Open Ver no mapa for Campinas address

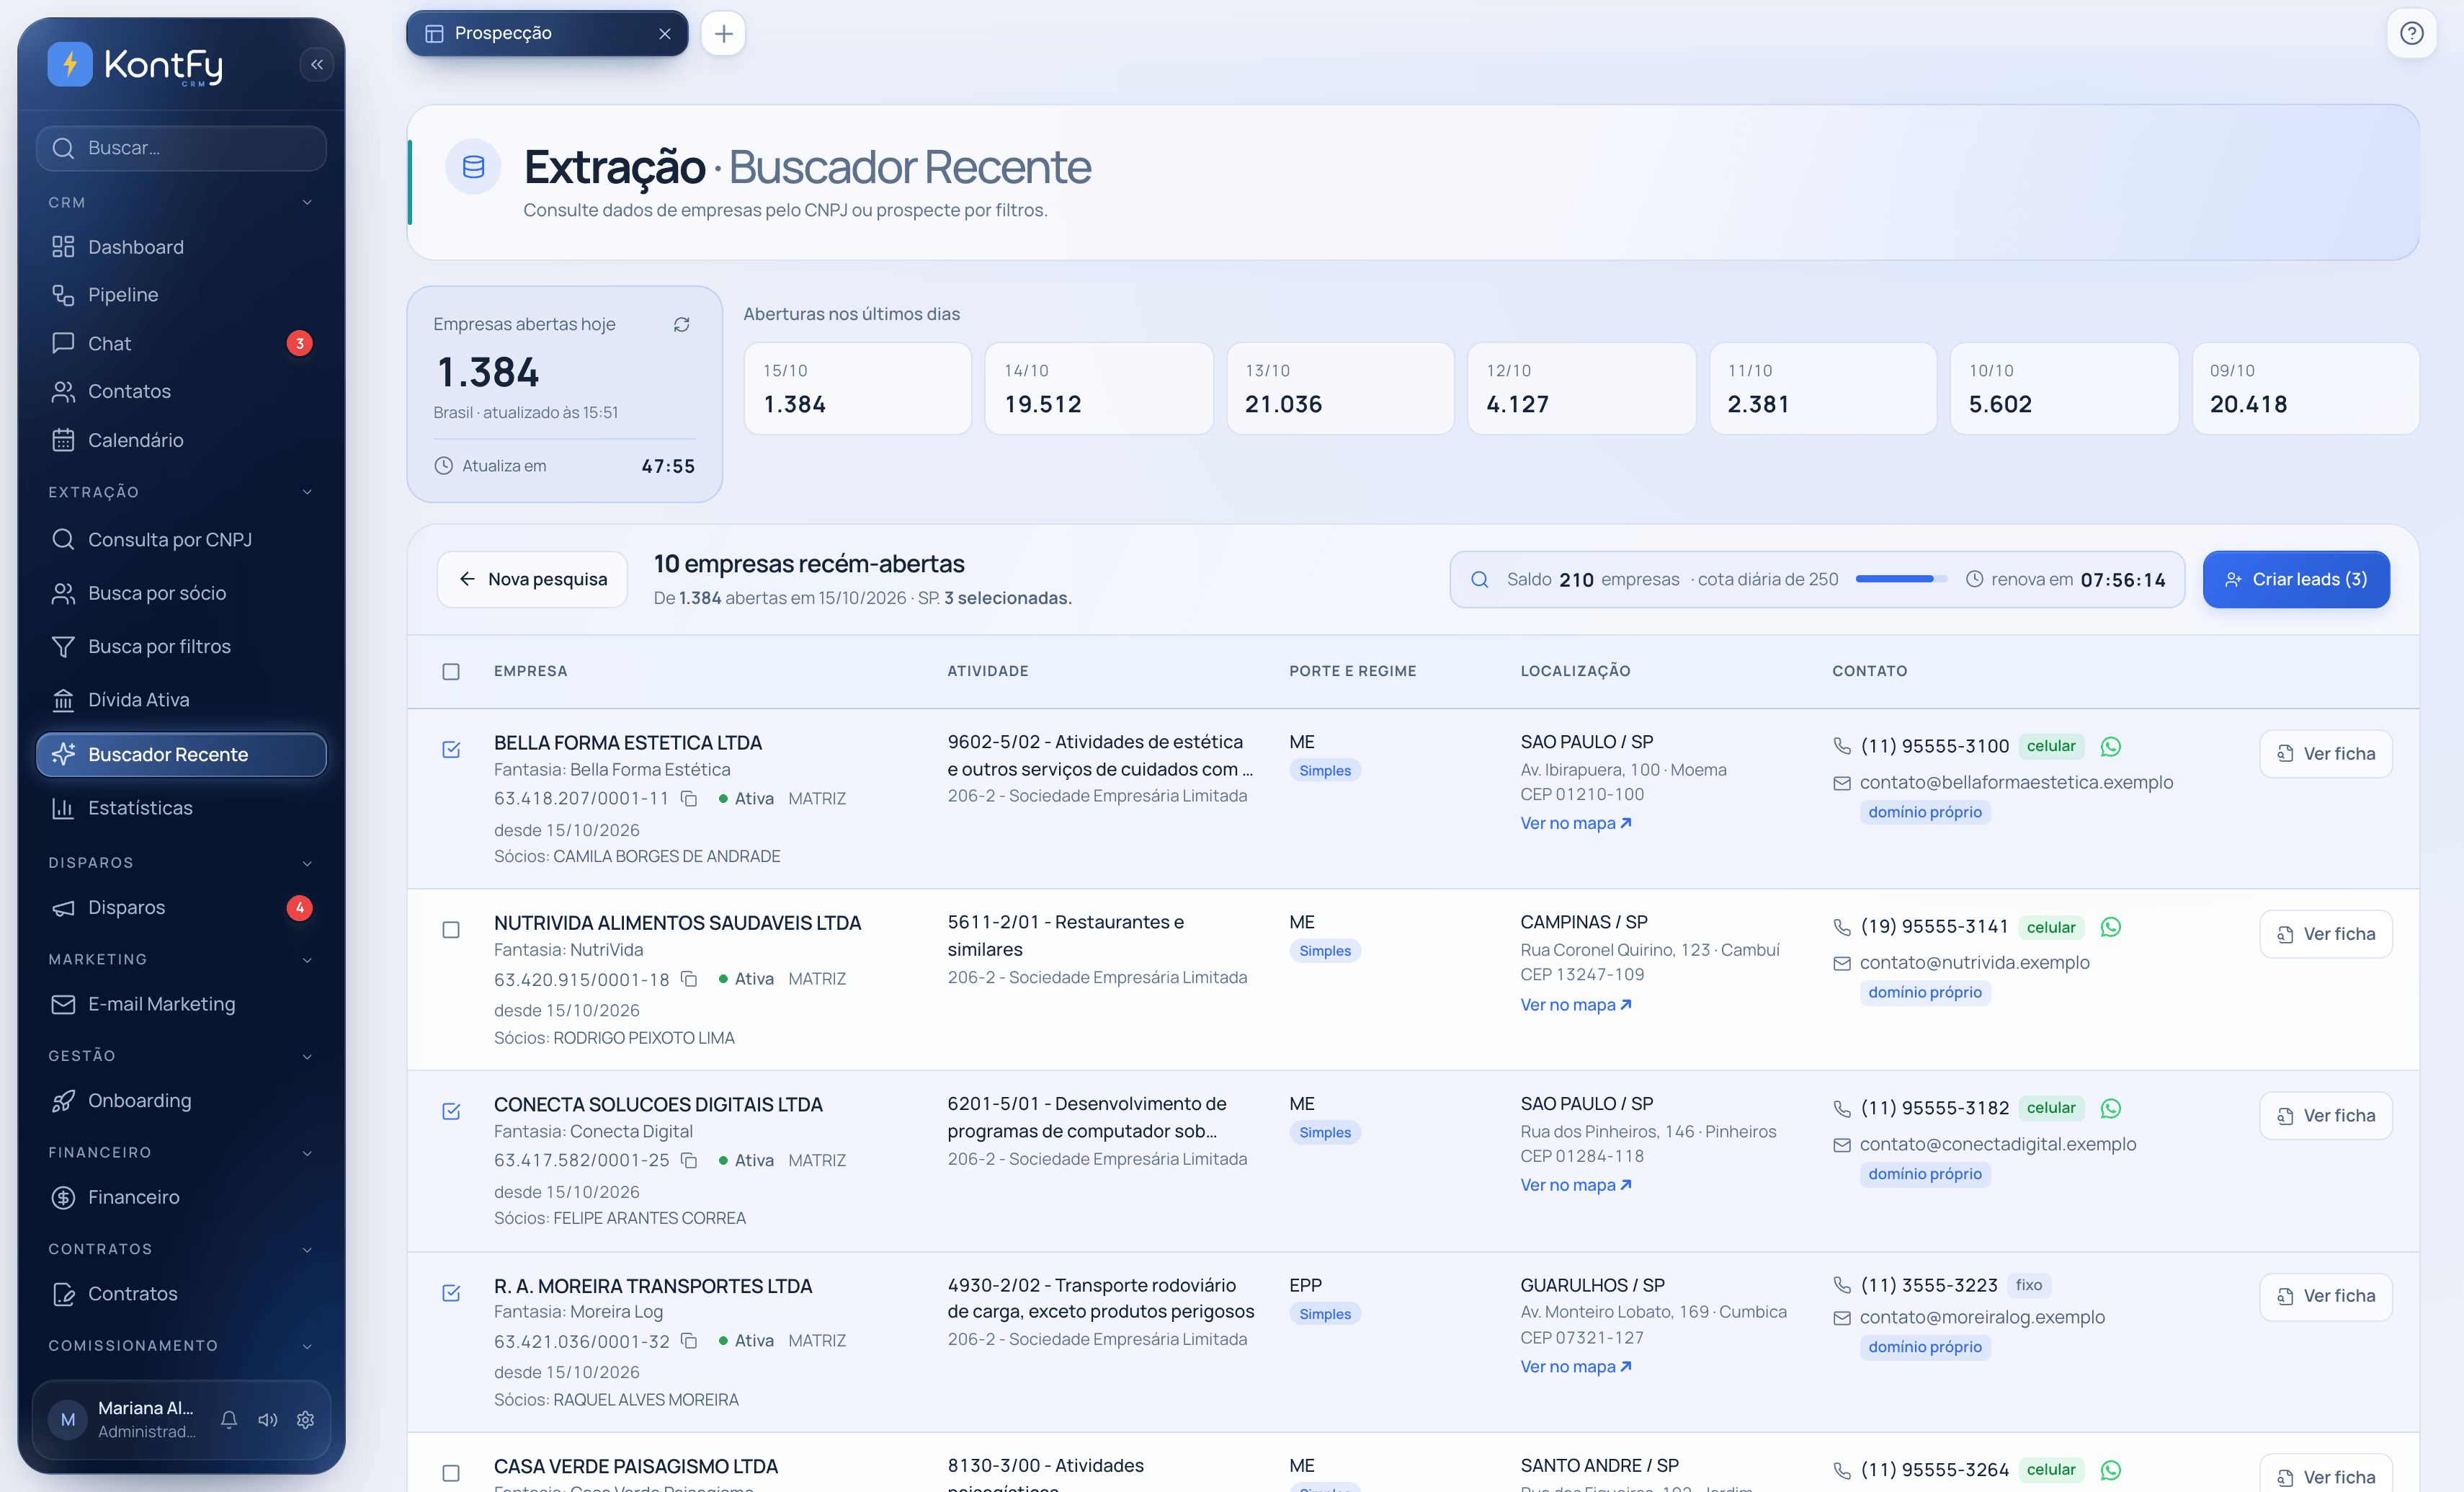tap(1576, 1003)
